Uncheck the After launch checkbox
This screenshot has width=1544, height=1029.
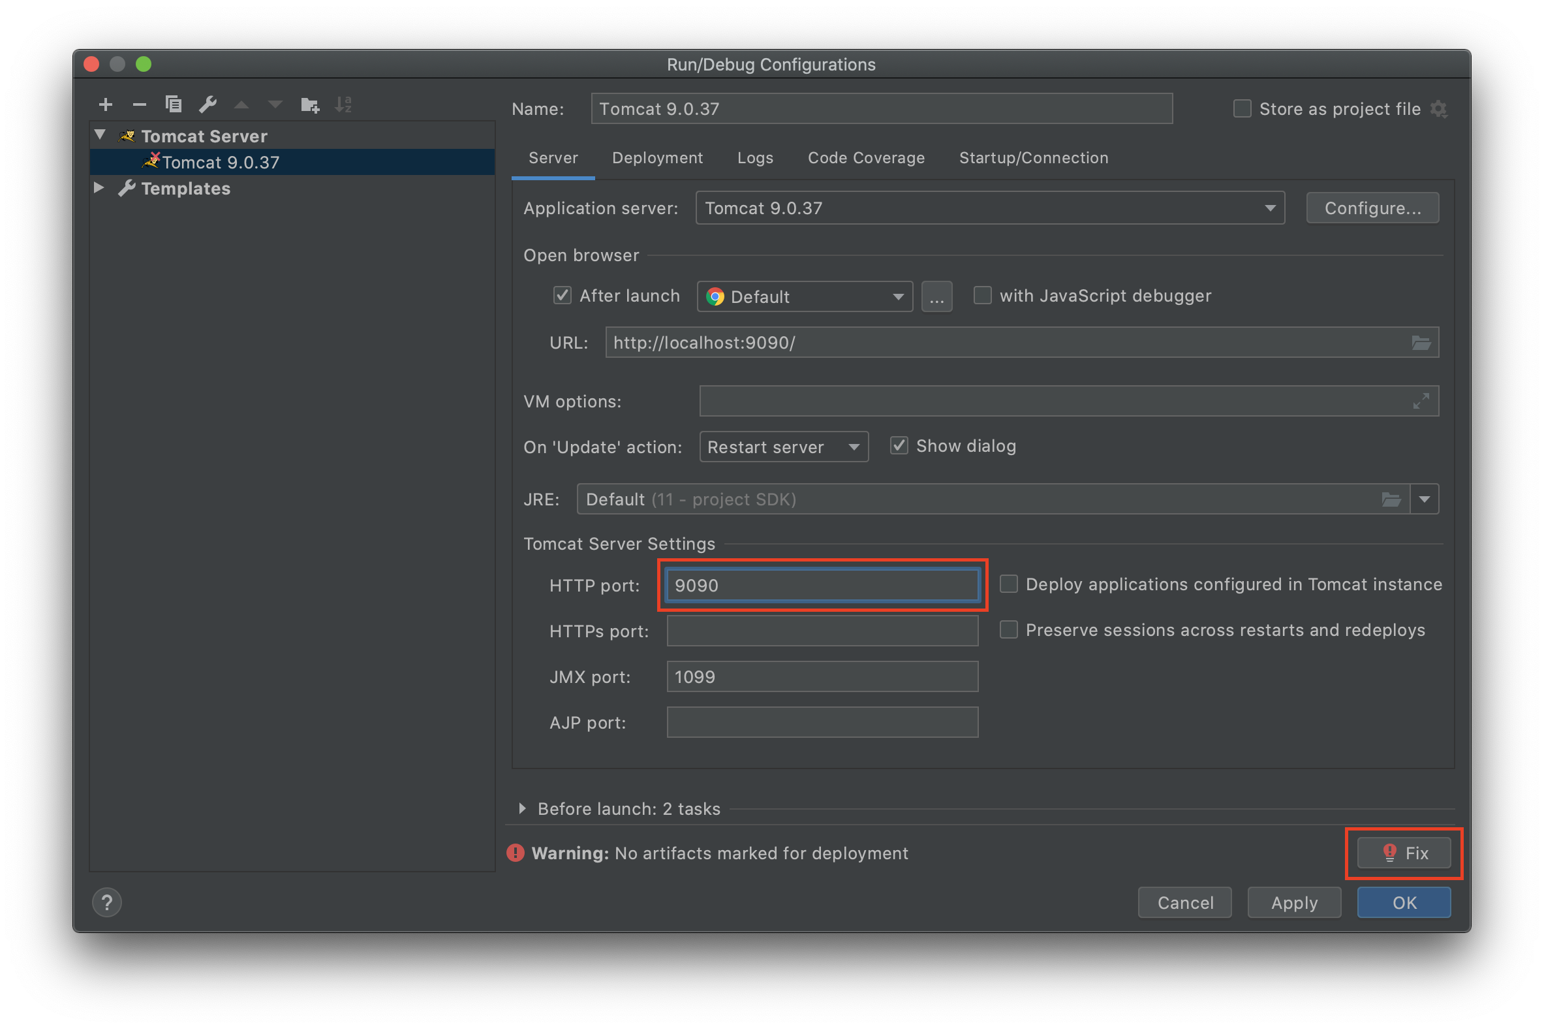(563, 295)
